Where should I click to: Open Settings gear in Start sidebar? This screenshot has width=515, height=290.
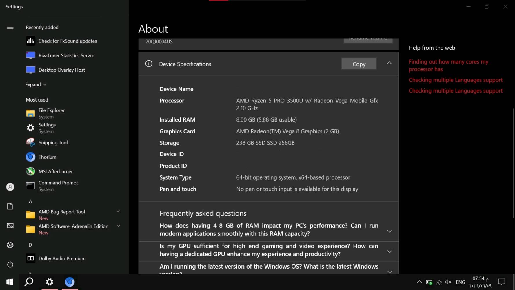[10, 245]
